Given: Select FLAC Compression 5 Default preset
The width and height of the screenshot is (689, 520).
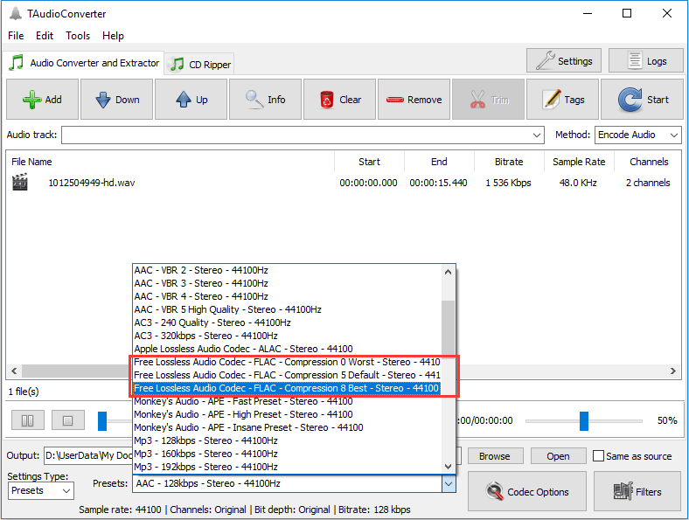Looking at the screenshot, I should click(x=287, y=375).
